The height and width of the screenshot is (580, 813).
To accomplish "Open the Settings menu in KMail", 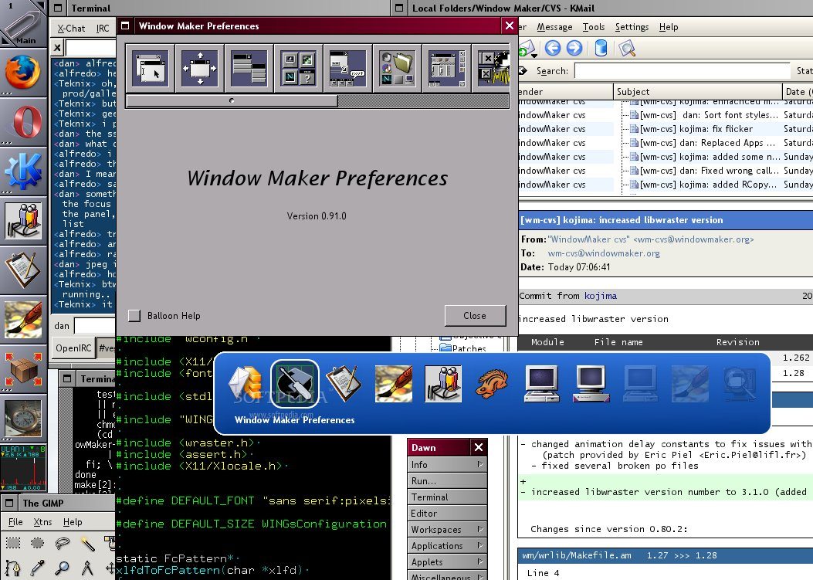I will tap(632, 27).
